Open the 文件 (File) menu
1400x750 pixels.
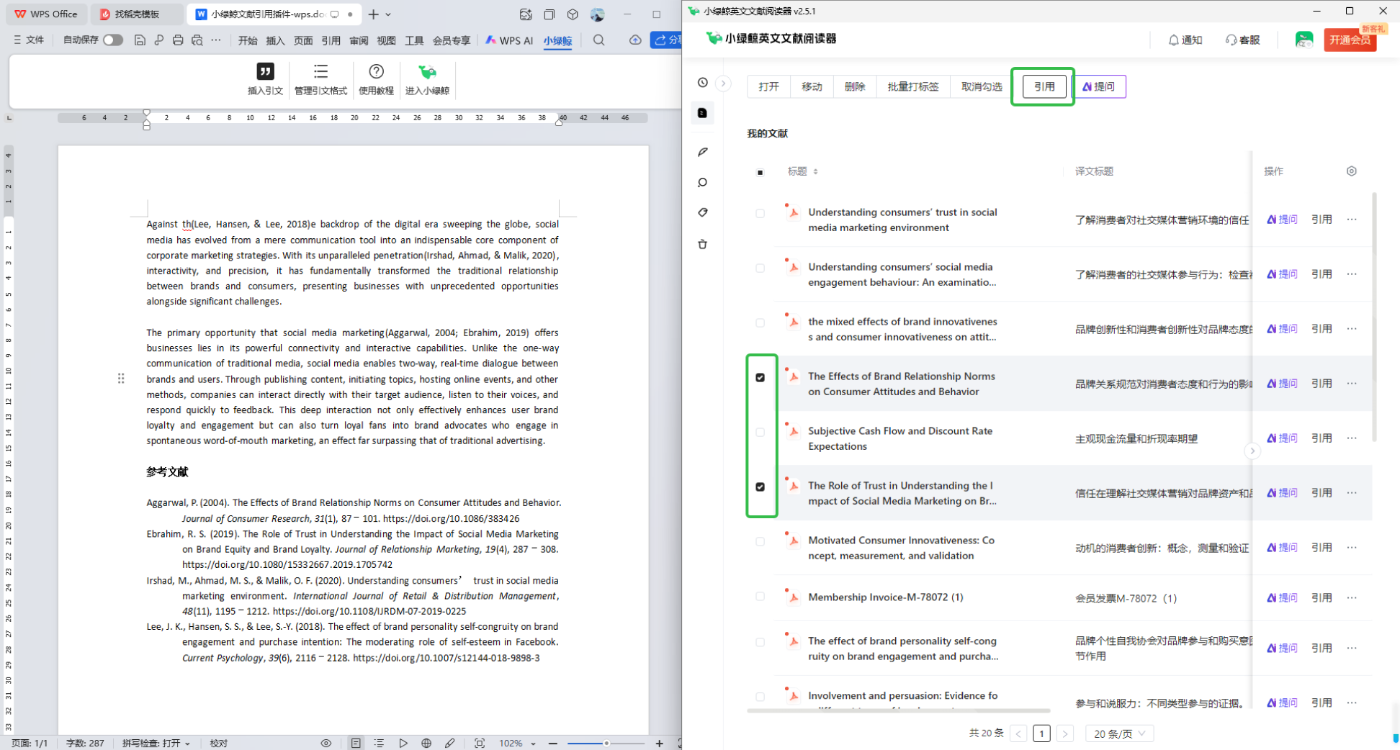pos(29,40)
